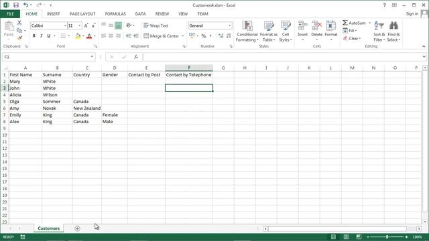Open Format as Table gallery
This screenshot has height=241, width=429.
269,31
